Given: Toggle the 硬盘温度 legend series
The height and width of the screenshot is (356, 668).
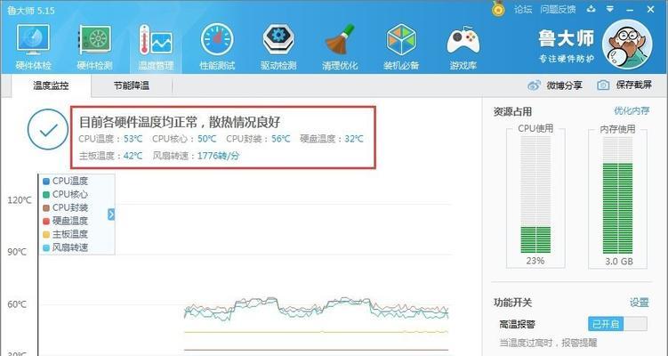Looking at the screenshot, I should click(x=65, y=221).
